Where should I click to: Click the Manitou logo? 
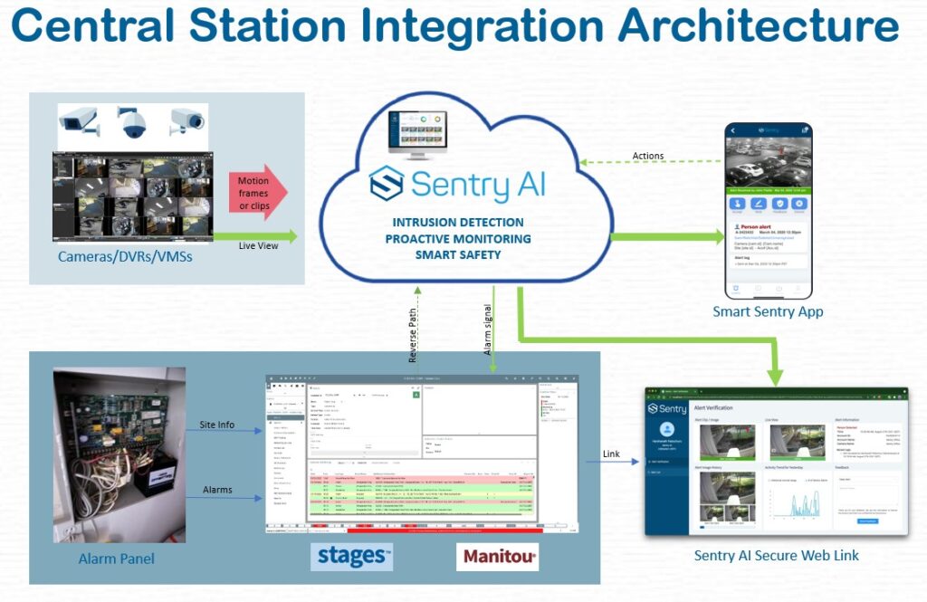coord(498,557)
